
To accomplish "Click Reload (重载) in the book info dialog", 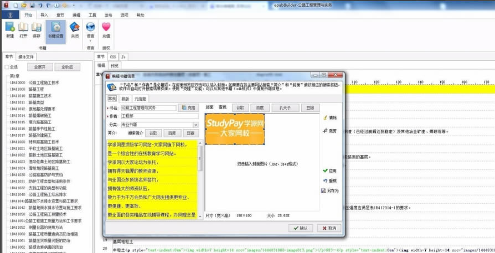I will [x=330, y=181].
